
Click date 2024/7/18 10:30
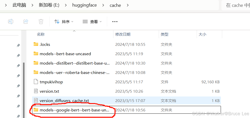[130, 63]
